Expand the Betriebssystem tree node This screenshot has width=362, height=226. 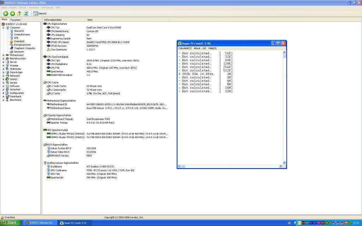3,59
